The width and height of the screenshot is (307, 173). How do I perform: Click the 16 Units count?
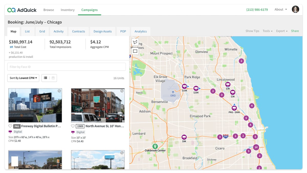tap(119, 78)
